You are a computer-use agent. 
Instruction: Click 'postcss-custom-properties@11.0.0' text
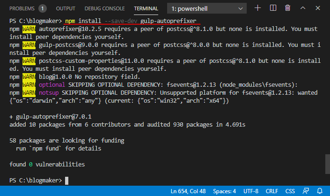[x=91, y=61]
